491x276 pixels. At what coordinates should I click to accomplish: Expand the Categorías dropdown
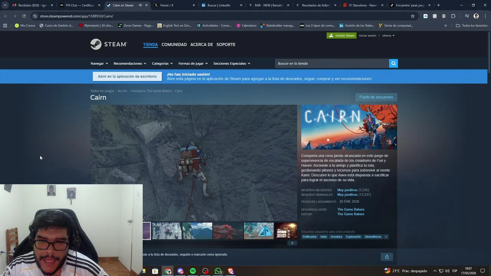click(162, 63)
